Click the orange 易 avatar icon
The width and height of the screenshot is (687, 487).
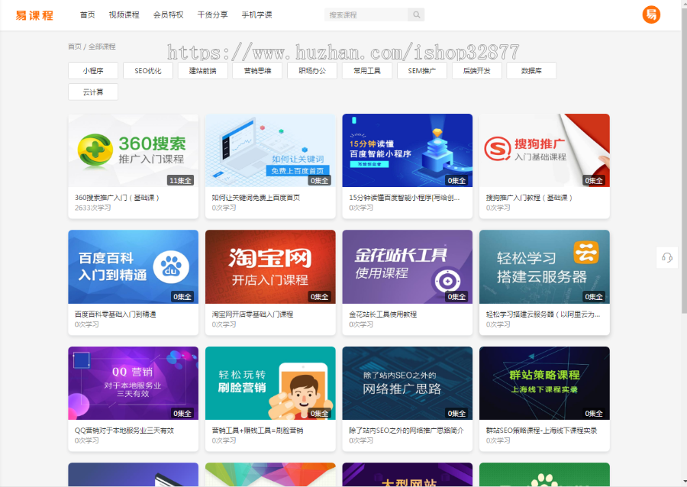click(650, 14)
